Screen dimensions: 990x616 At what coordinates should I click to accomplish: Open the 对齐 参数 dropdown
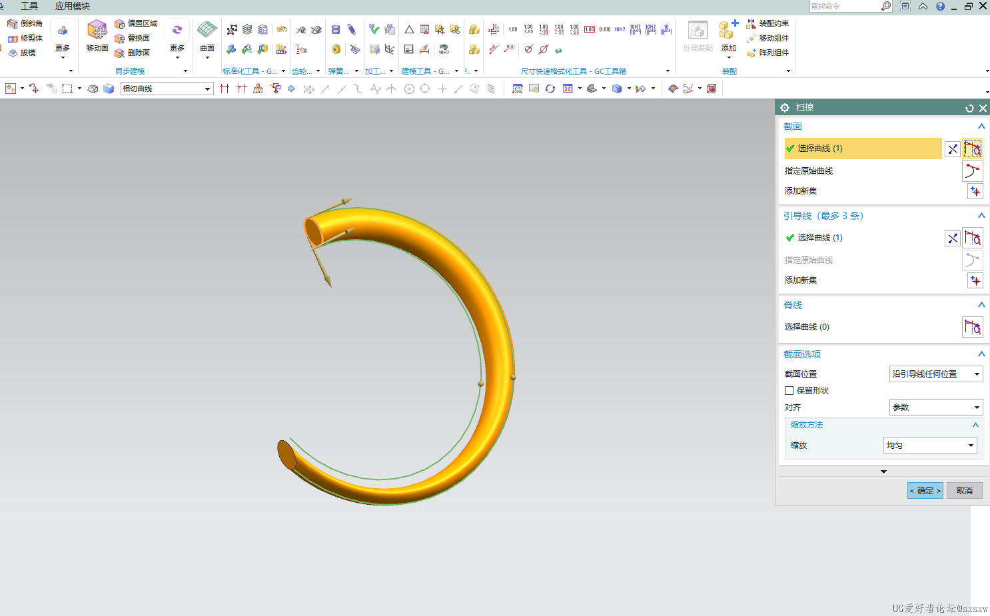pos(936,408)
